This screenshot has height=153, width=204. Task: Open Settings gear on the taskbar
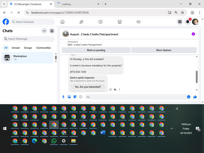tap(64, 141)
